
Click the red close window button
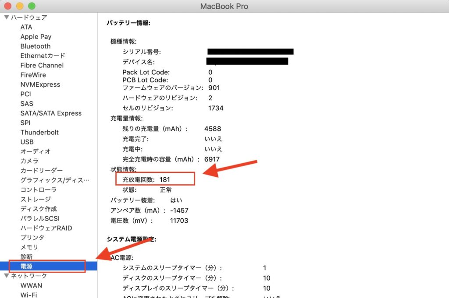[x=8, y=6]
